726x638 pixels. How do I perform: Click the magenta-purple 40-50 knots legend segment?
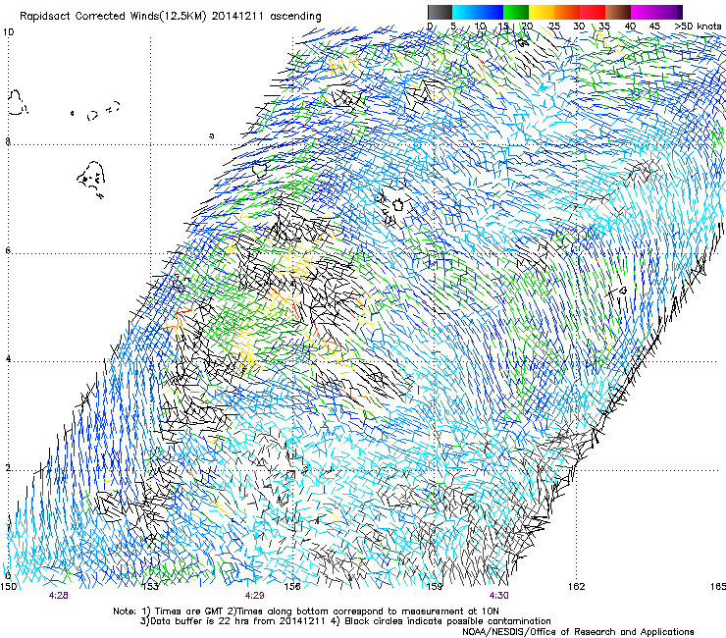(656, 12)
